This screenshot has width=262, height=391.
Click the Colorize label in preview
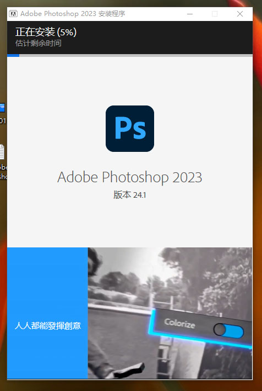(x=179, y=324)
